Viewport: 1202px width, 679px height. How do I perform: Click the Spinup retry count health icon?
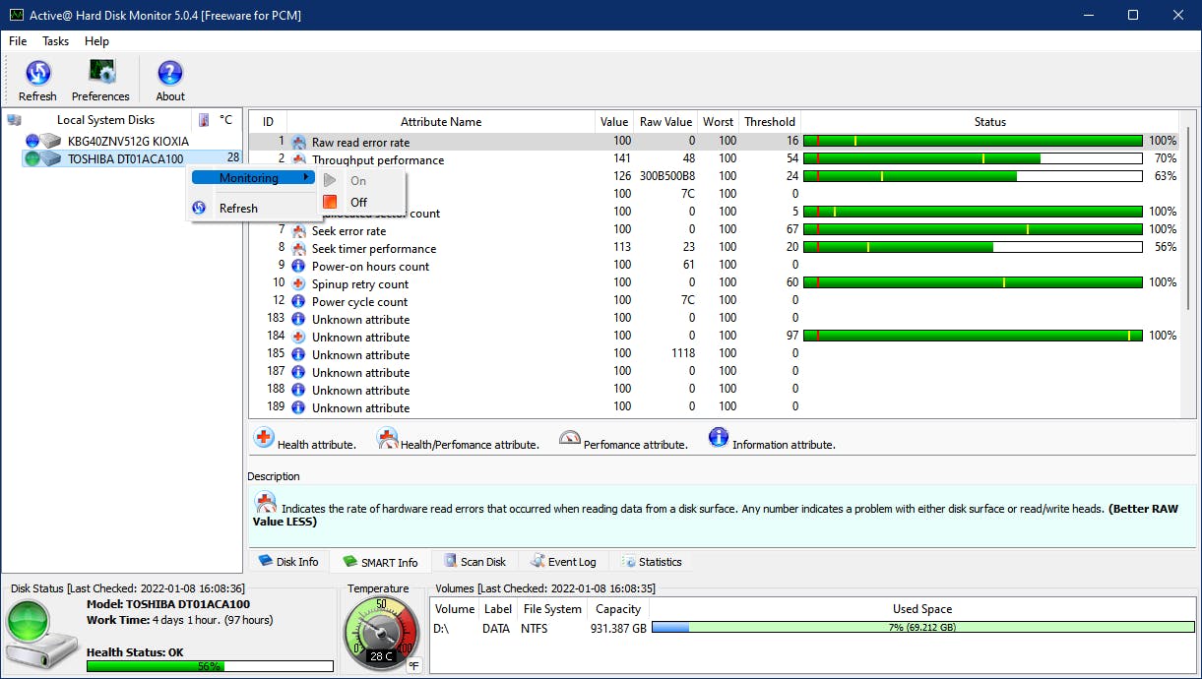(x=299, y=284)
